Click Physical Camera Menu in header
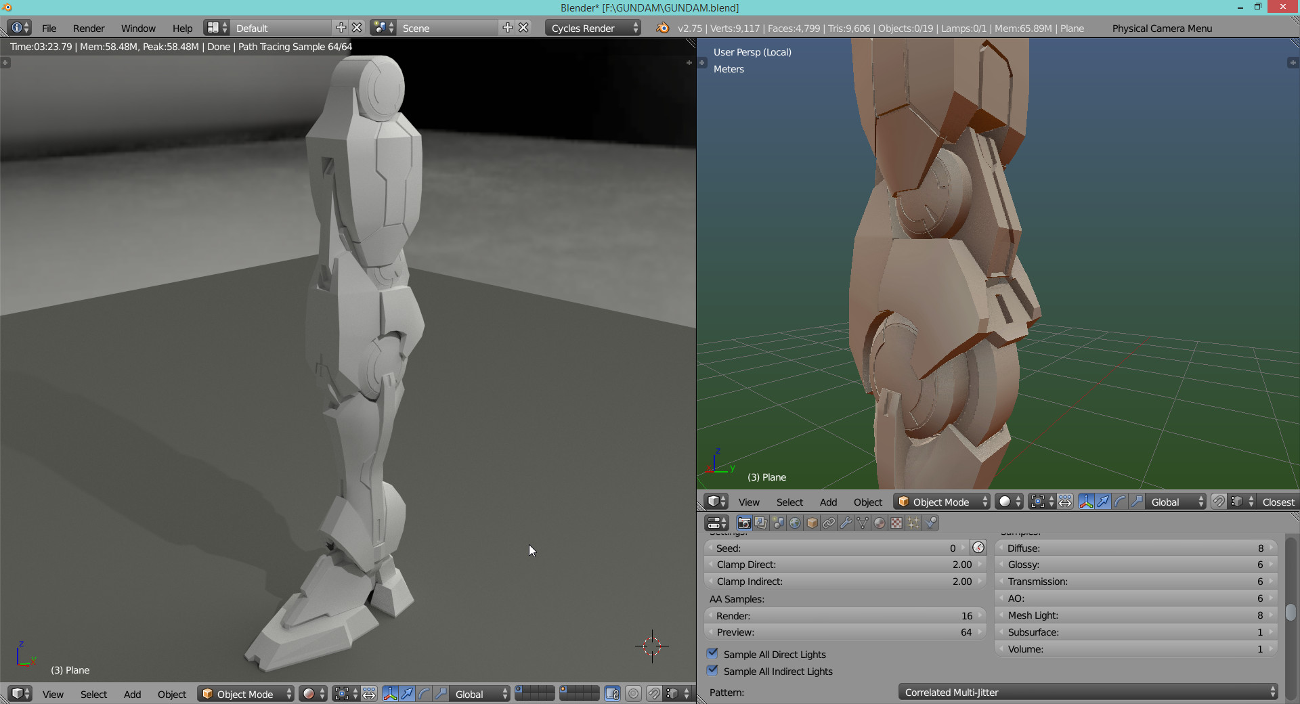 point(1162,28)
